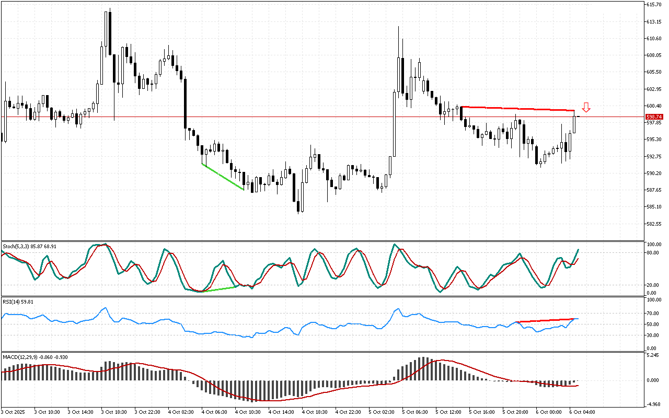Select the green trendline below the price candles

[223, 177]
